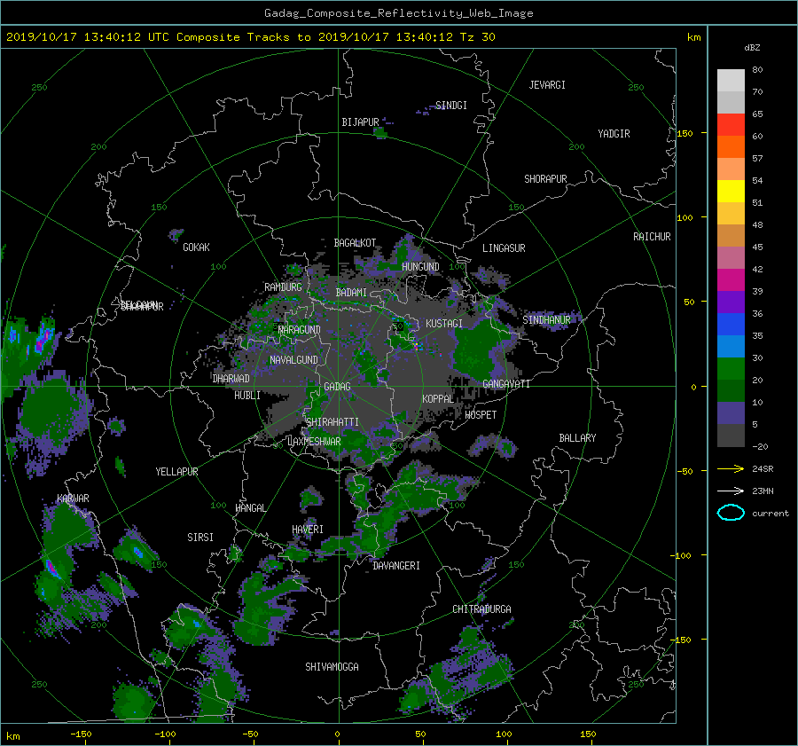Select the green 20 dBZ color swatch
The image size is (798, 746).
pos(731,368)
